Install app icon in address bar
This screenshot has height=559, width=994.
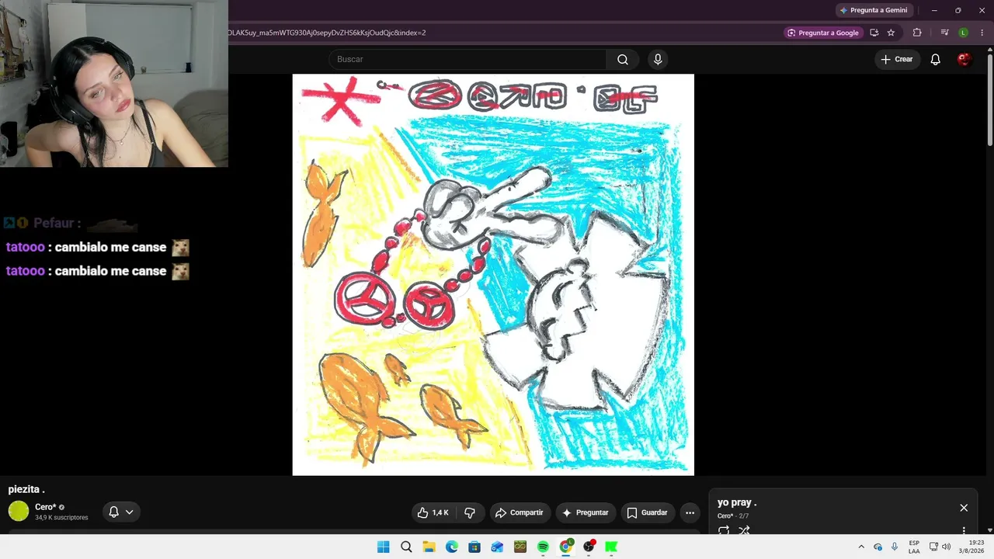(874, 33)
